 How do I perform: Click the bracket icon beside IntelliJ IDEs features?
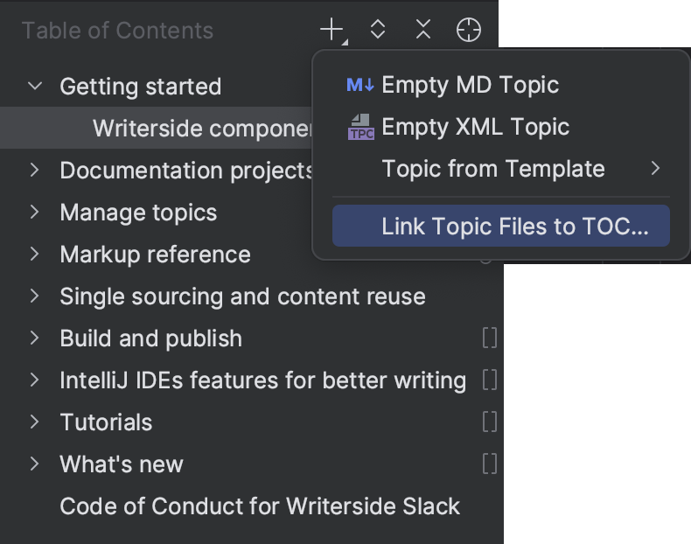point(490,380)
